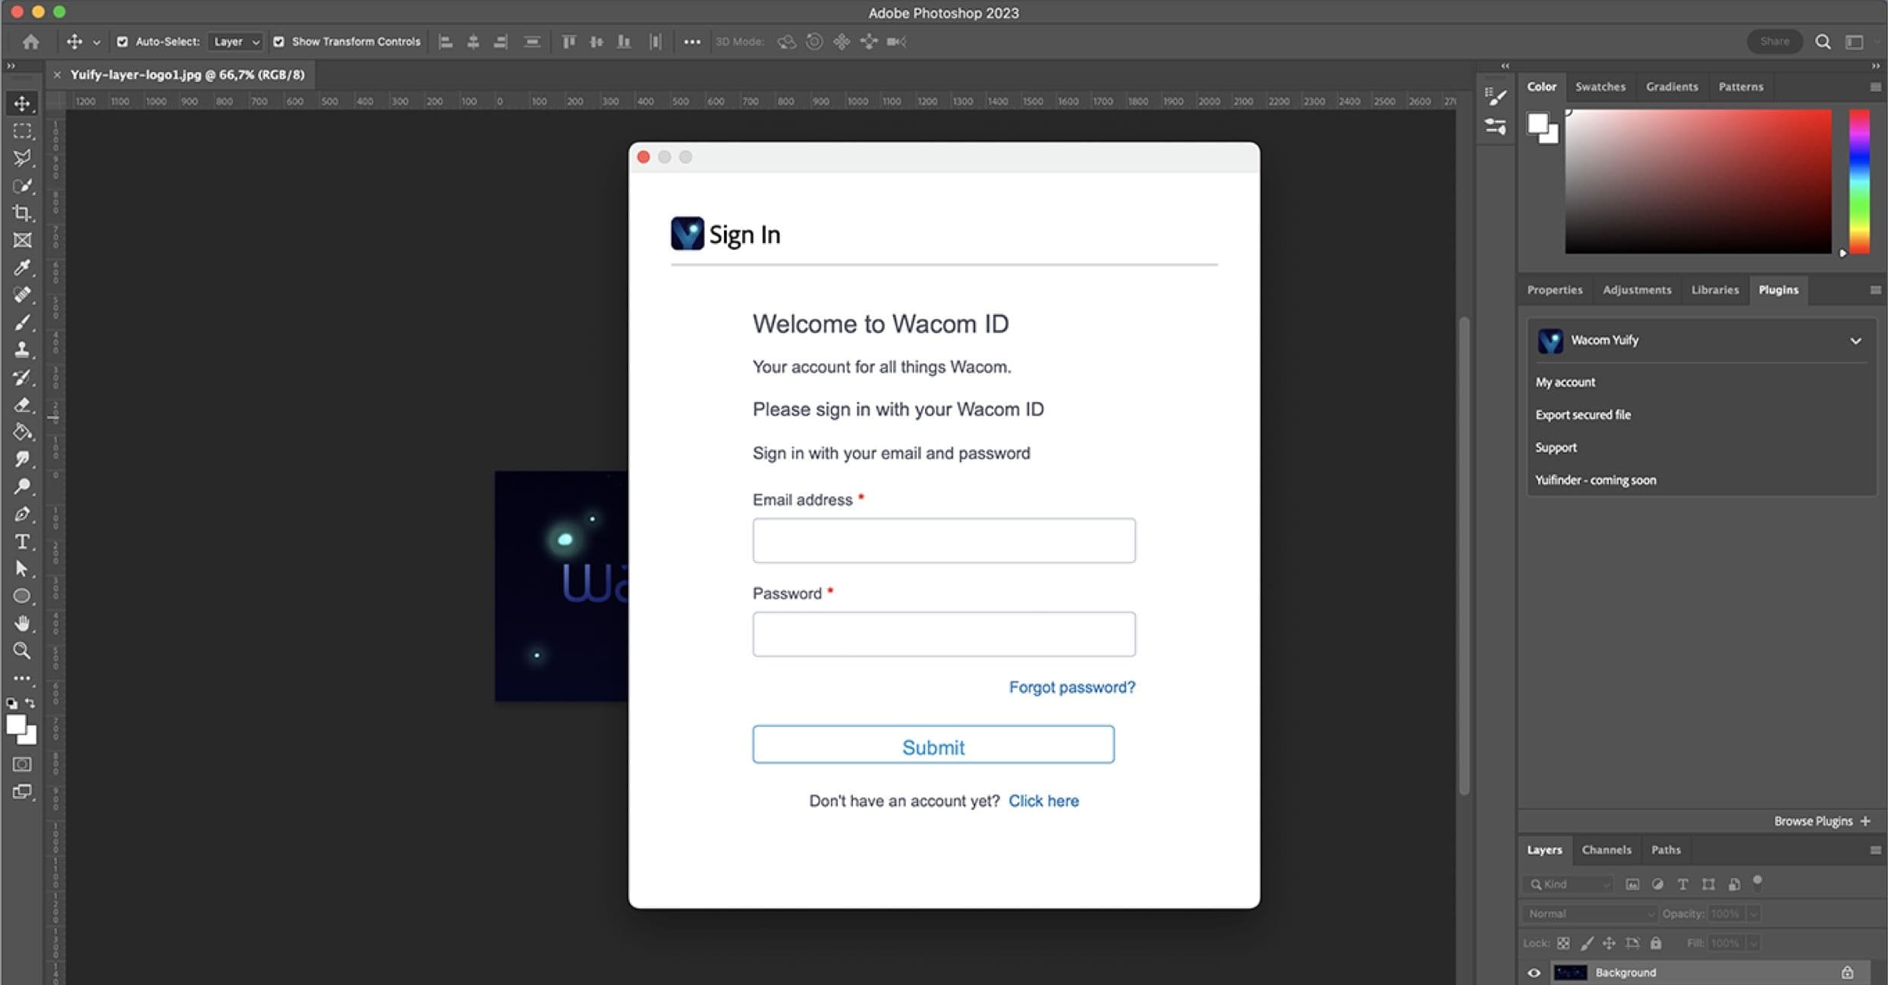1888x985 pixels.
Task: Select the Horizontal Type tool
Action: coord(22,542)
